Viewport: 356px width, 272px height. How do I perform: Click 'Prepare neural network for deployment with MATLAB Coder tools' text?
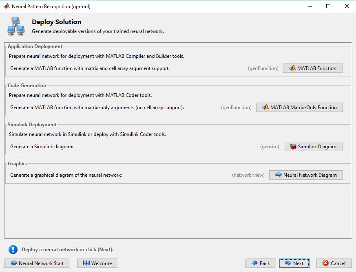tap(80, 95)
